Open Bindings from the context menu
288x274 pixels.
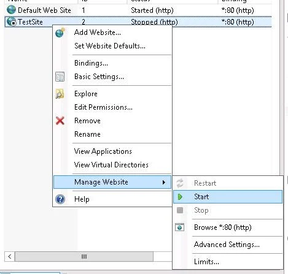(x=91, y=63)
